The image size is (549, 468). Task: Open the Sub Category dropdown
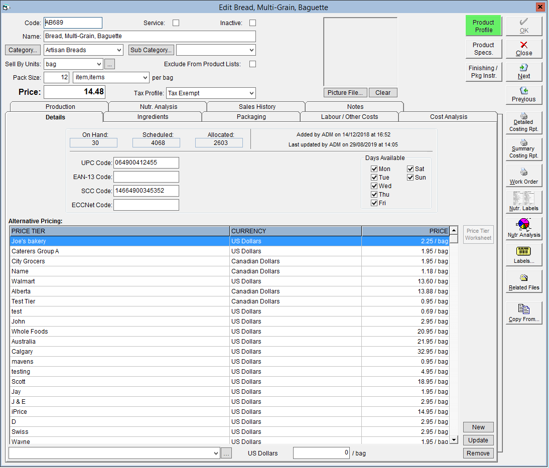[251, 50]
